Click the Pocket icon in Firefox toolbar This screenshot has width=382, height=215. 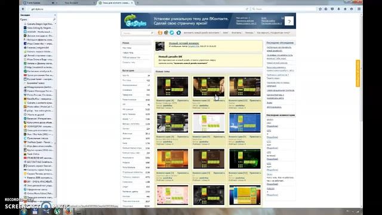(x=332, y=9)
